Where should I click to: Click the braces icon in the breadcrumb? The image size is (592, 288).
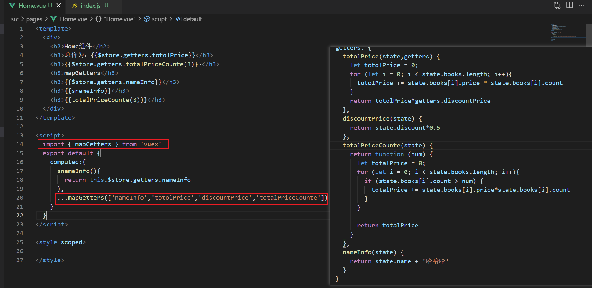(99, 19)
